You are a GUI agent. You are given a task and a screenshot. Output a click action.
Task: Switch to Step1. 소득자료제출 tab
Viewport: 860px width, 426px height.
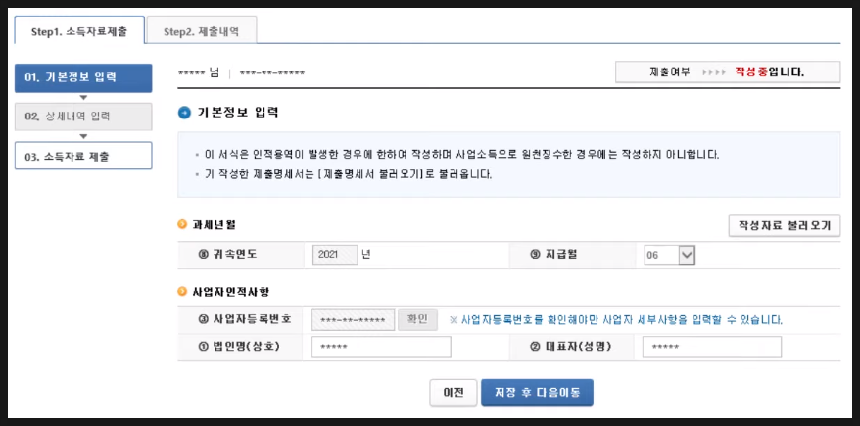[x=79, y=31]
